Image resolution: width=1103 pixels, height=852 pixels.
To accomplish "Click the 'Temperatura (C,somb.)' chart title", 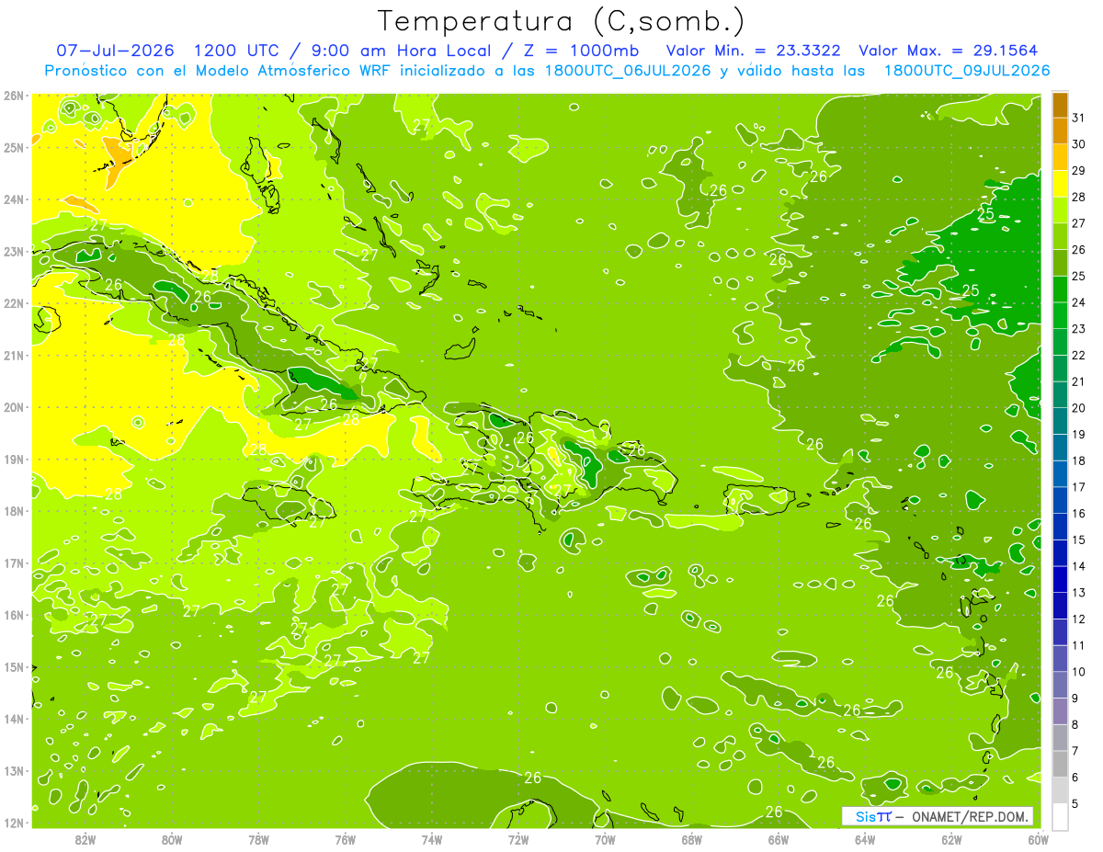I will pos(562,21).
